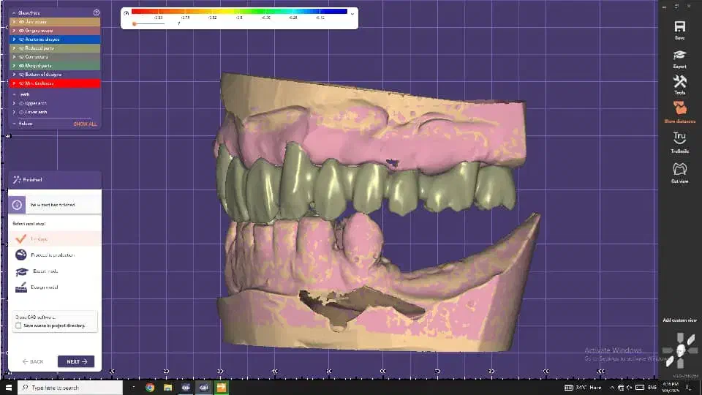The height and width of the screenshot is (395, 702).
Task: Expand the Bottom of designs group
Action: 15,75
